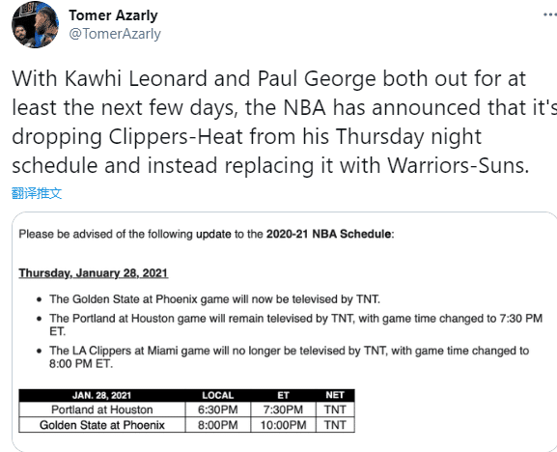Image resolution: width=557 pixels, height=452 pixels.
Task: Click the NET column header in table
Action: 335,396
